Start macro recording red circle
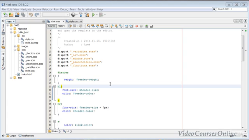 click(x=137, y=26)
